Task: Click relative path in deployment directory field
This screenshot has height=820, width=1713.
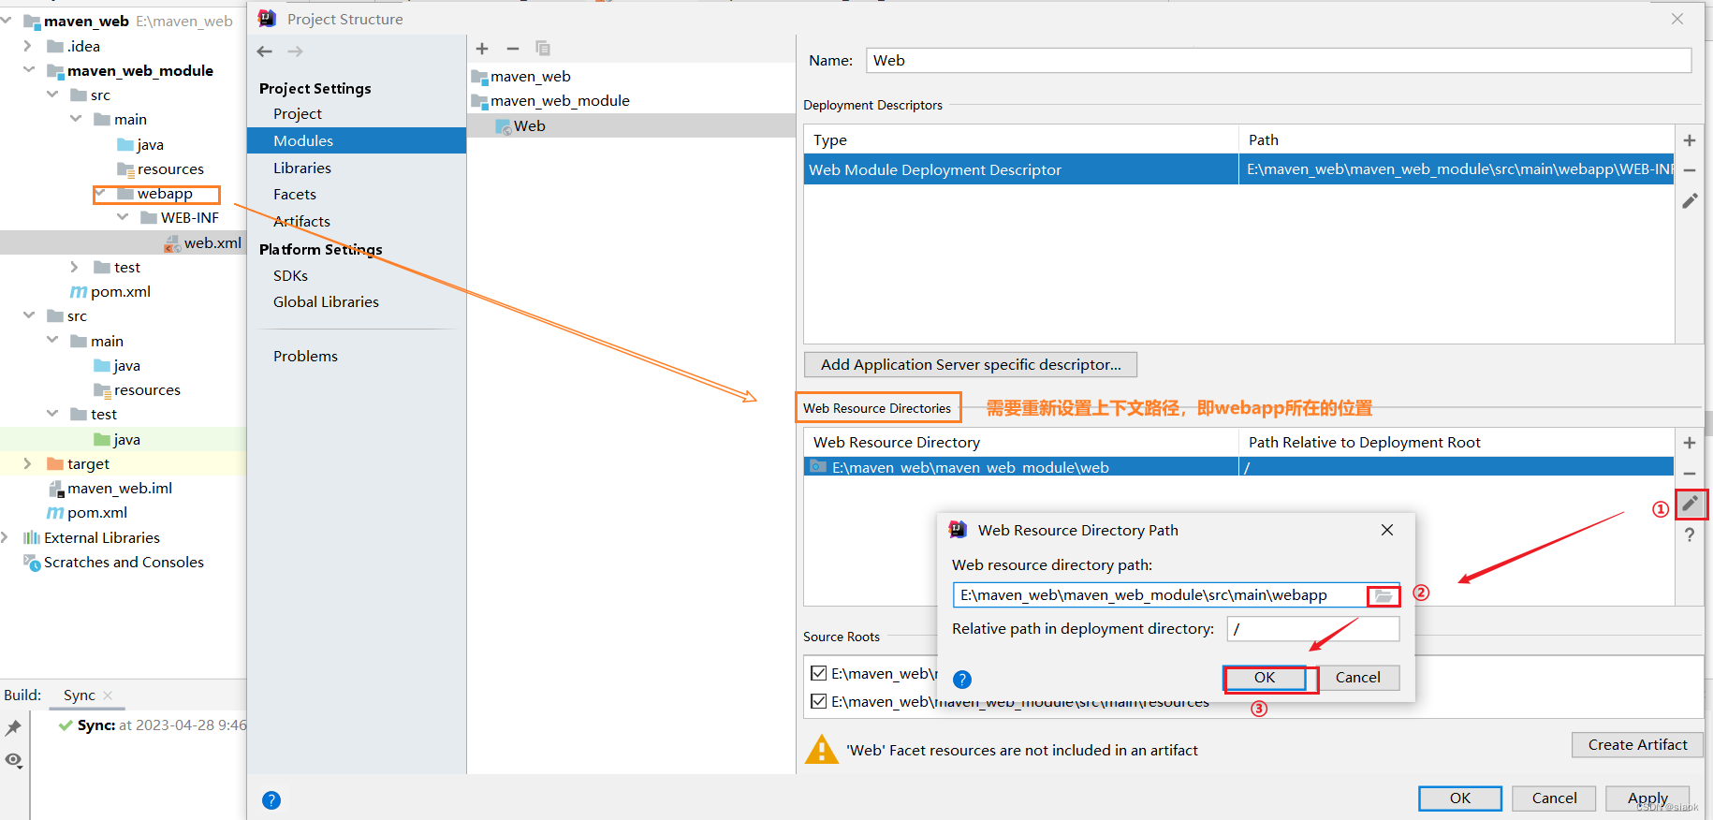Action: [1313, 629]
